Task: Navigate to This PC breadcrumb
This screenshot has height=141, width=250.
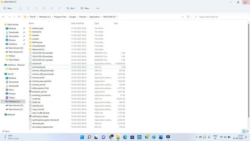Action: coord(33,17)
